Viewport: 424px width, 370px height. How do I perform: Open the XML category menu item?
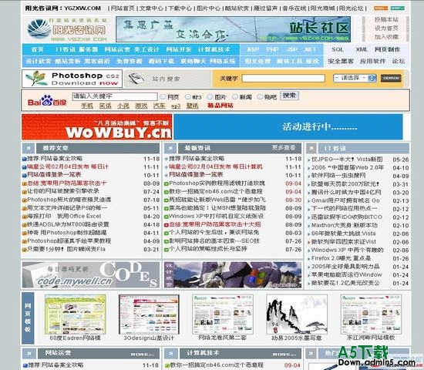point(362,49)
